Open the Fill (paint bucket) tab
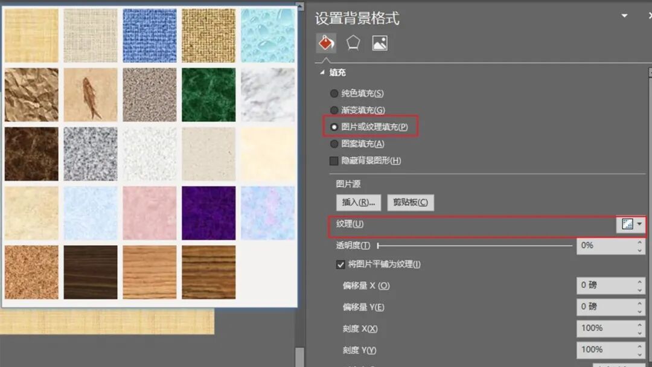 click(x=327, y=43)
